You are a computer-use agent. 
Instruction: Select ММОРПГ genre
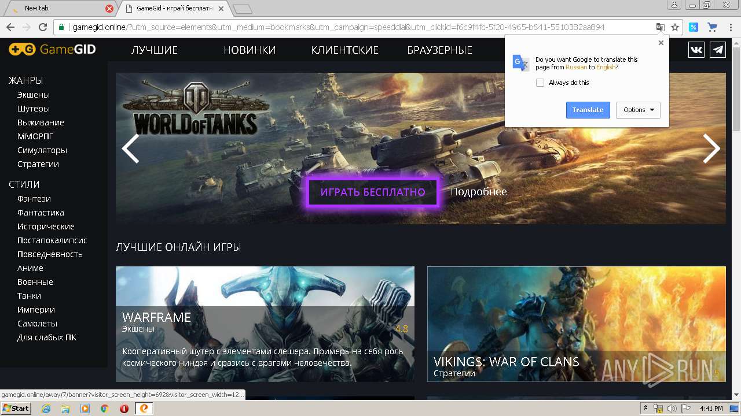[x=35, y=136]
